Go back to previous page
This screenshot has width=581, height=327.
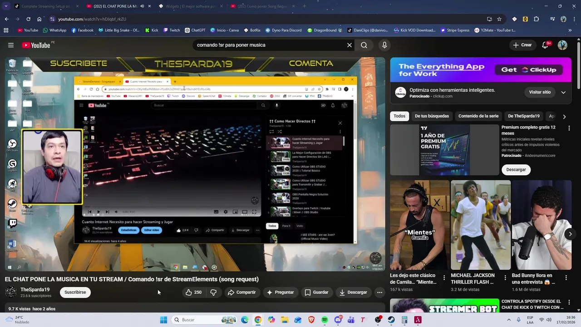point(6,19)
